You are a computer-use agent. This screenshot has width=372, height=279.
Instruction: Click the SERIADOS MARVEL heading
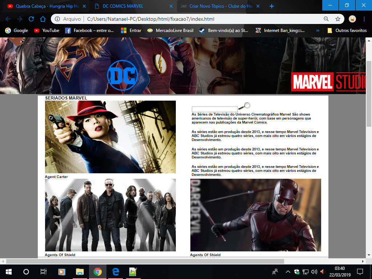point(66,98)
